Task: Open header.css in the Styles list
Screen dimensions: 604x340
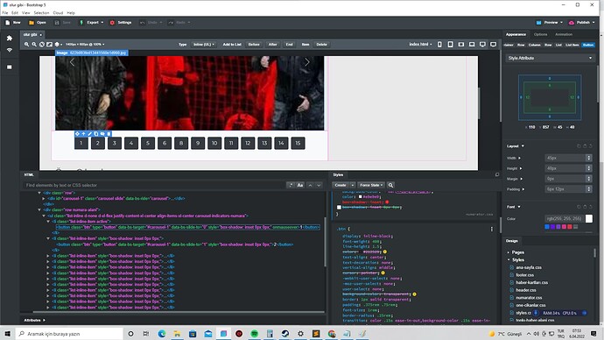Action: pos(526,290)
